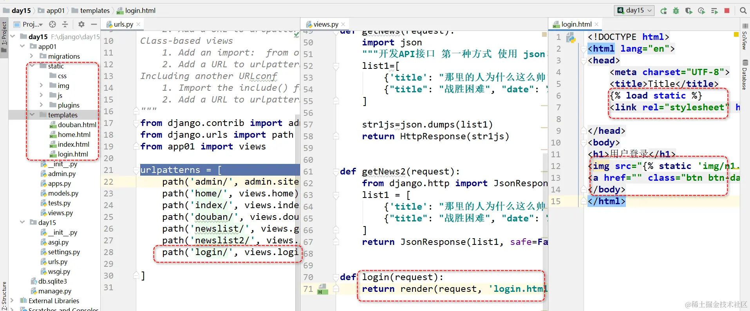The width and height of the screenshot is (750, 311).
Task: Start debugging with the green bug icon
Action: [676, 11]
